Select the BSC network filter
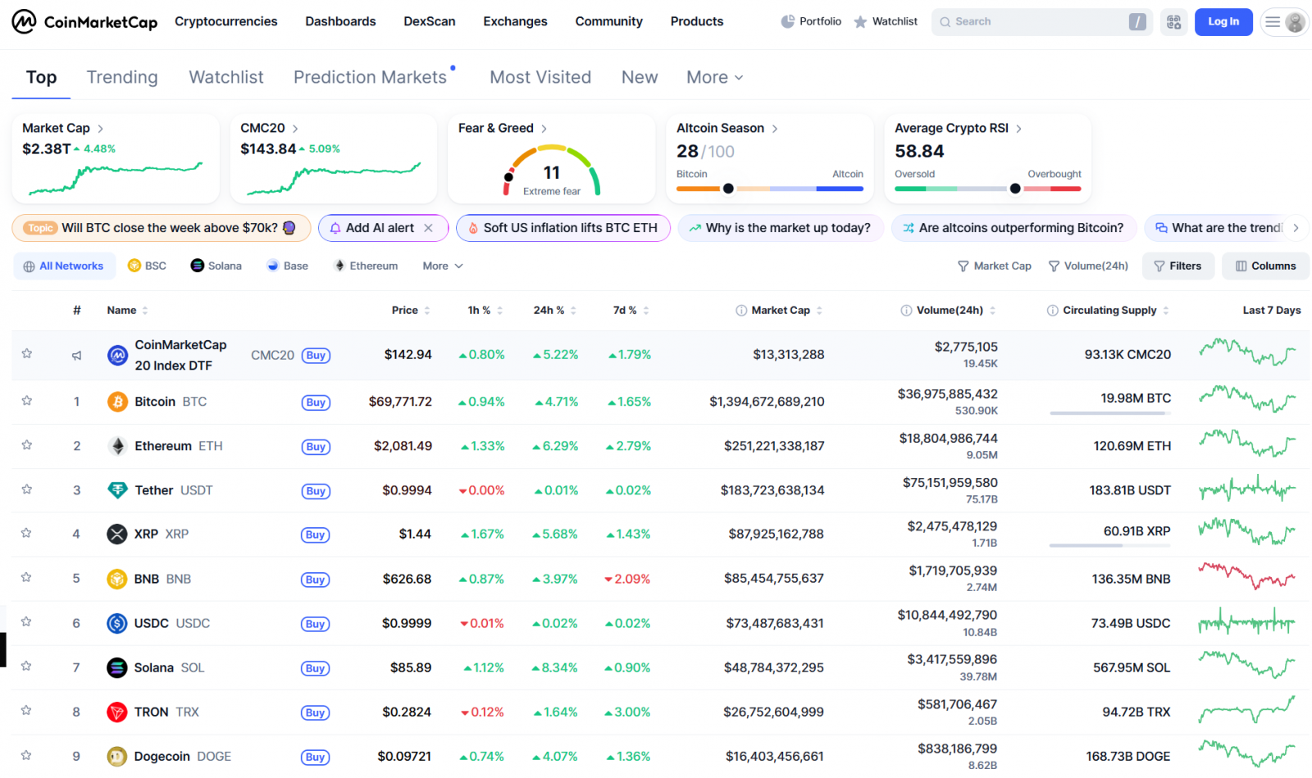The height and width of the screenshot is (778, 1312). (147, 266)
